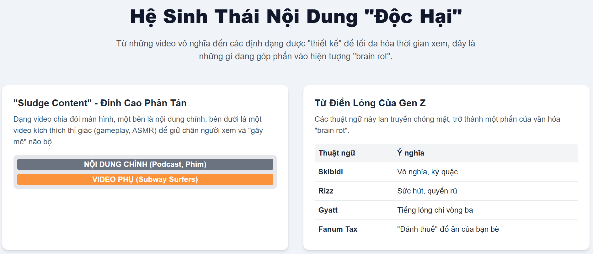Click the meaning "Vô nghĩa, kỳ quặc"

tap(427, 172)
